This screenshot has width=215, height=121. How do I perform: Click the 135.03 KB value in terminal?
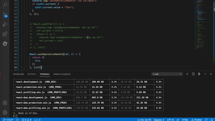coord(98,108)
